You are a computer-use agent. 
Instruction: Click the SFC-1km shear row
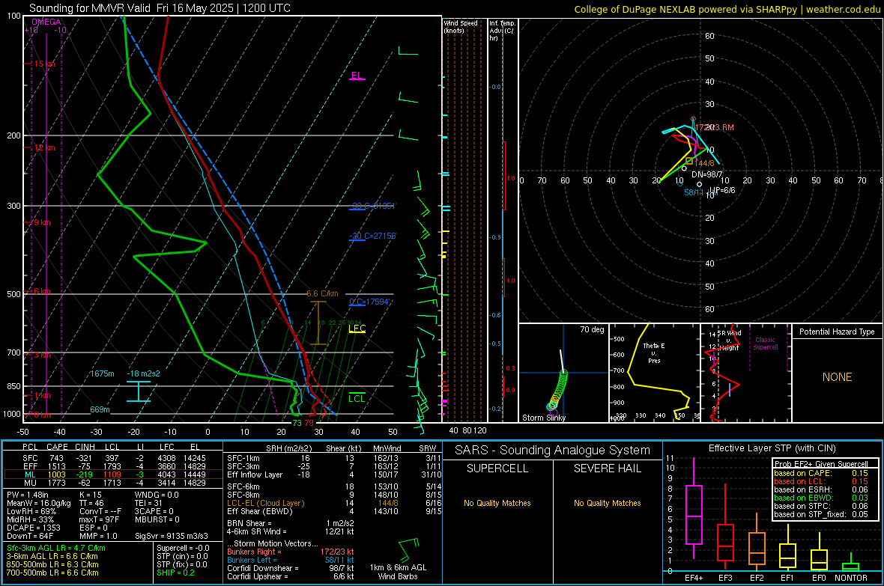point(334,458)
